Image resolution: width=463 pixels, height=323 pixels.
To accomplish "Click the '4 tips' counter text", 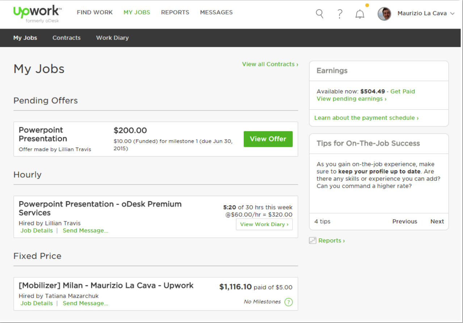I will (322, 221).
